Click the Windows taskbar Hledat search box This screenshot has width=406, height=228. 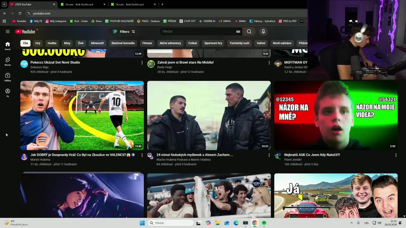coord(171,223)
